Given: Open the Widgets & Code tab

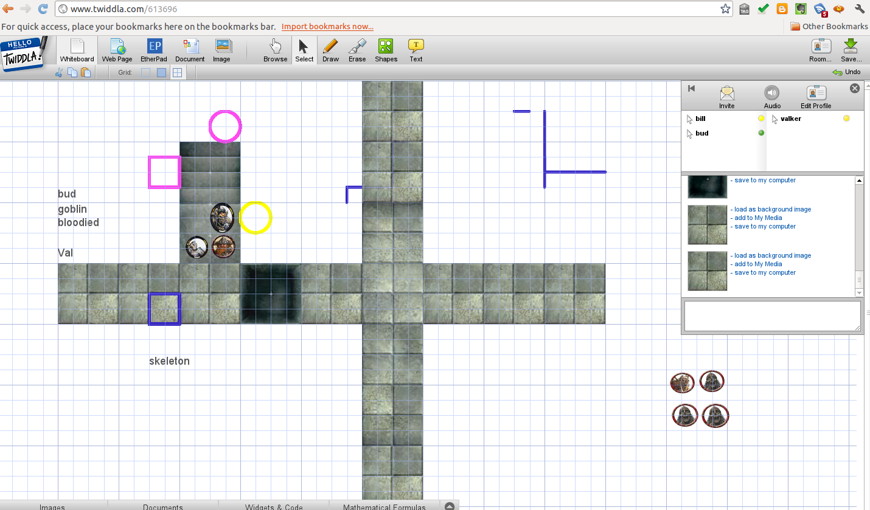Looking at the screenshot, I should tap(274, 506).
